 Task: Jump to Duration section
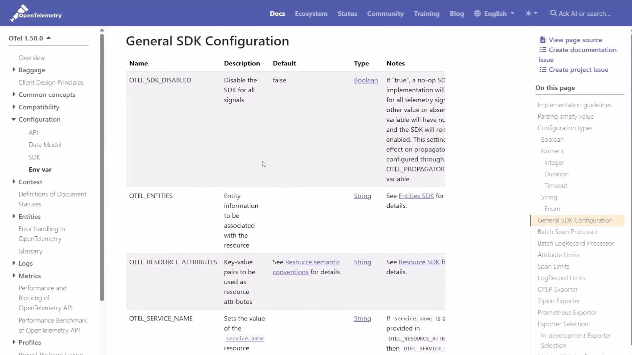(556, 174)
